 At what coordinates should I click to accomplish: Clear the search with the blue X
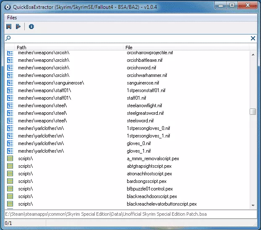[x=253, y=38]
